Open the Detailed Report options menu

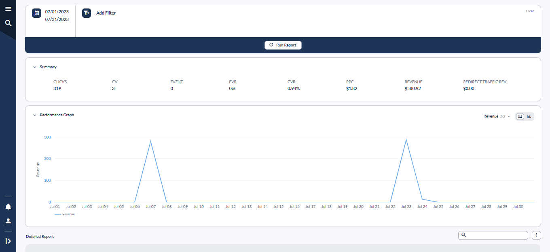click(536, 235)
